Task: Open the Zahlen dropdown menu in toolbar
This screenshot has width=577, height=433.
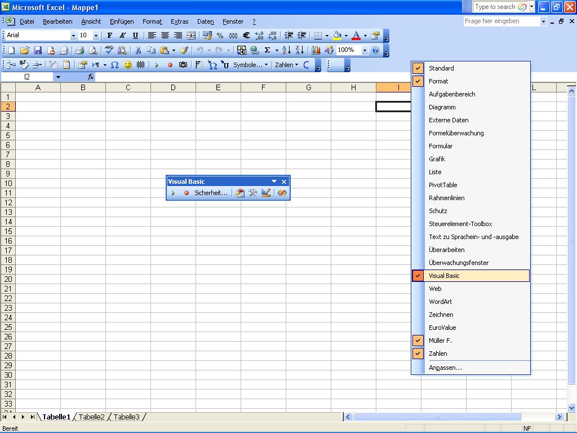Action: [x=287, y=65]
